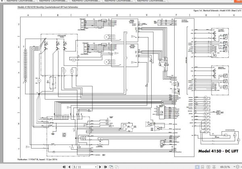Image resolution: width=242 pixels, height=169 pixels.
Task: Go to the next page
Action: (100, 167)
